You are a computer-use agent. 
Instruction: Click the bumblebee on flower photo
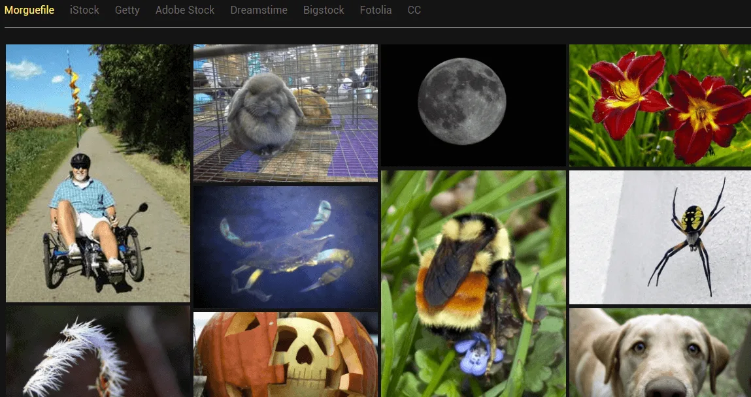tap(473, 283)
